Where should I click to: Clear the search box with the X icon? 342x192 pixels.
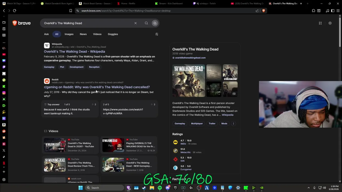135,23
